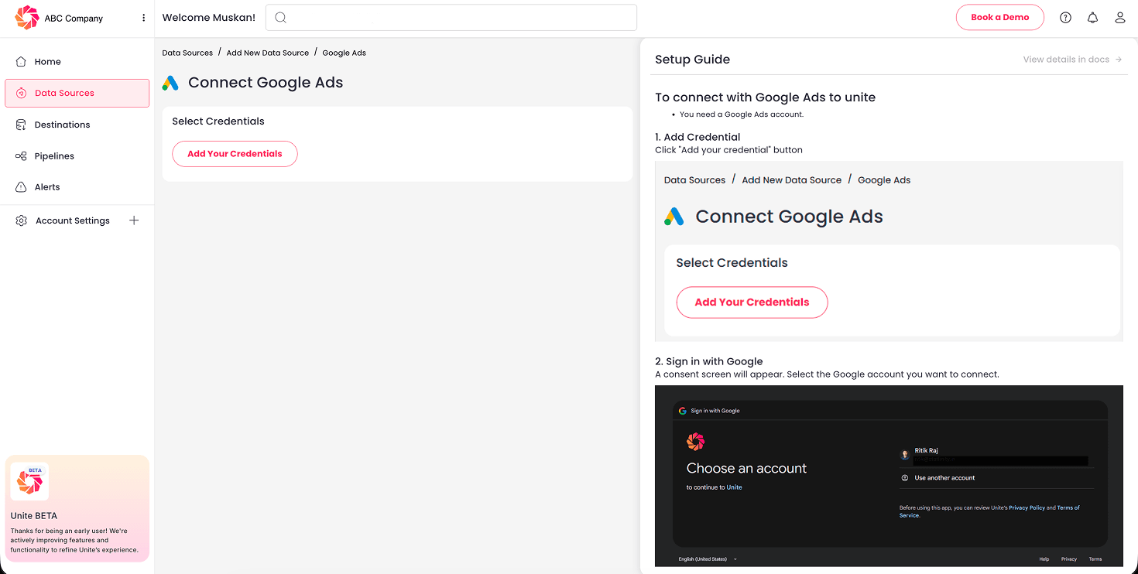The height and width of the screenshot is (574, 1138).
Task: Click the '2. Sign in with Google' step text
Action: (x=709, y=361)
